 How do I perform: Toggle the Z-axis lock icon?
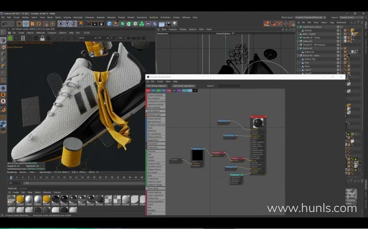pos(73,24)
